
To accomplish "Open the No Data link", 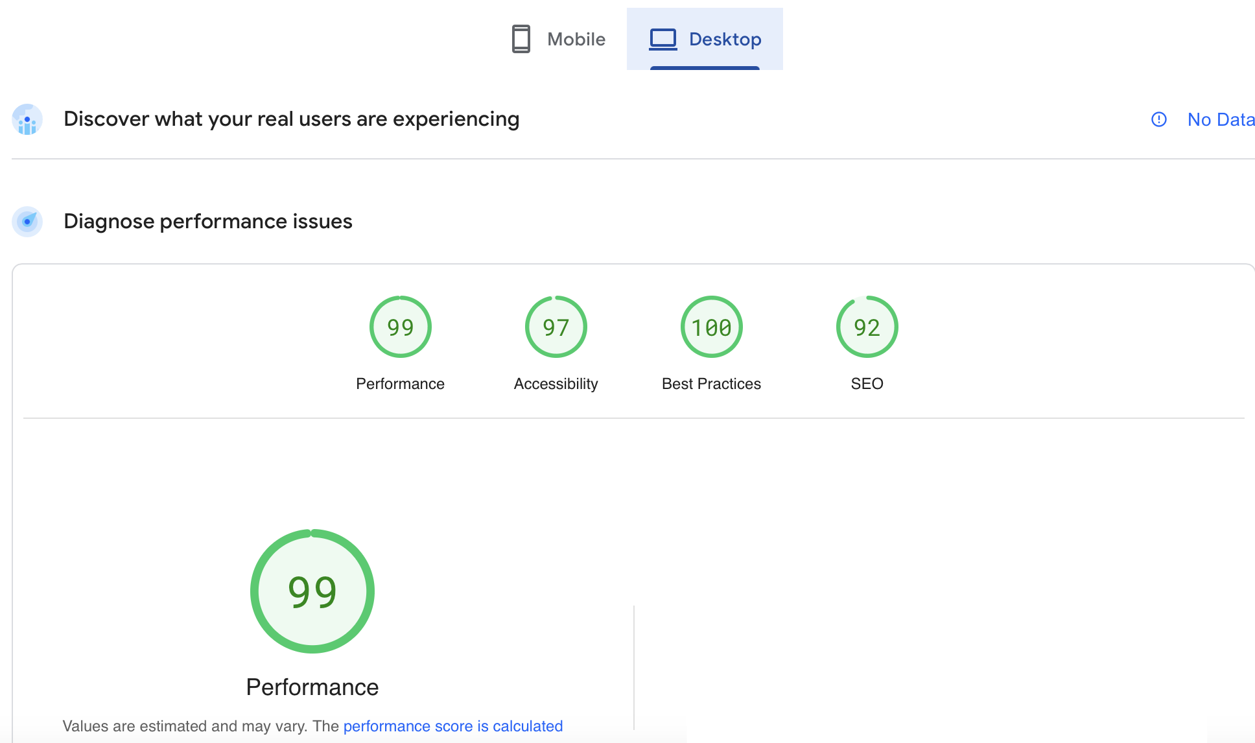I will pyautogui.click(x=1221, y=119).
